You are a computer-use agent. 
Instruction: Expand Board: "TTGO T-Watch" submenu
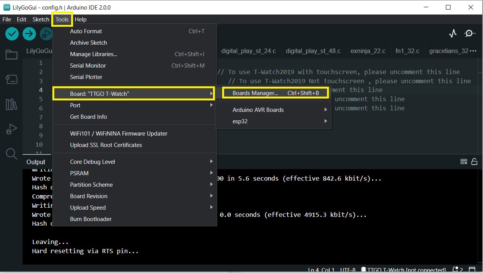[135, 94]
